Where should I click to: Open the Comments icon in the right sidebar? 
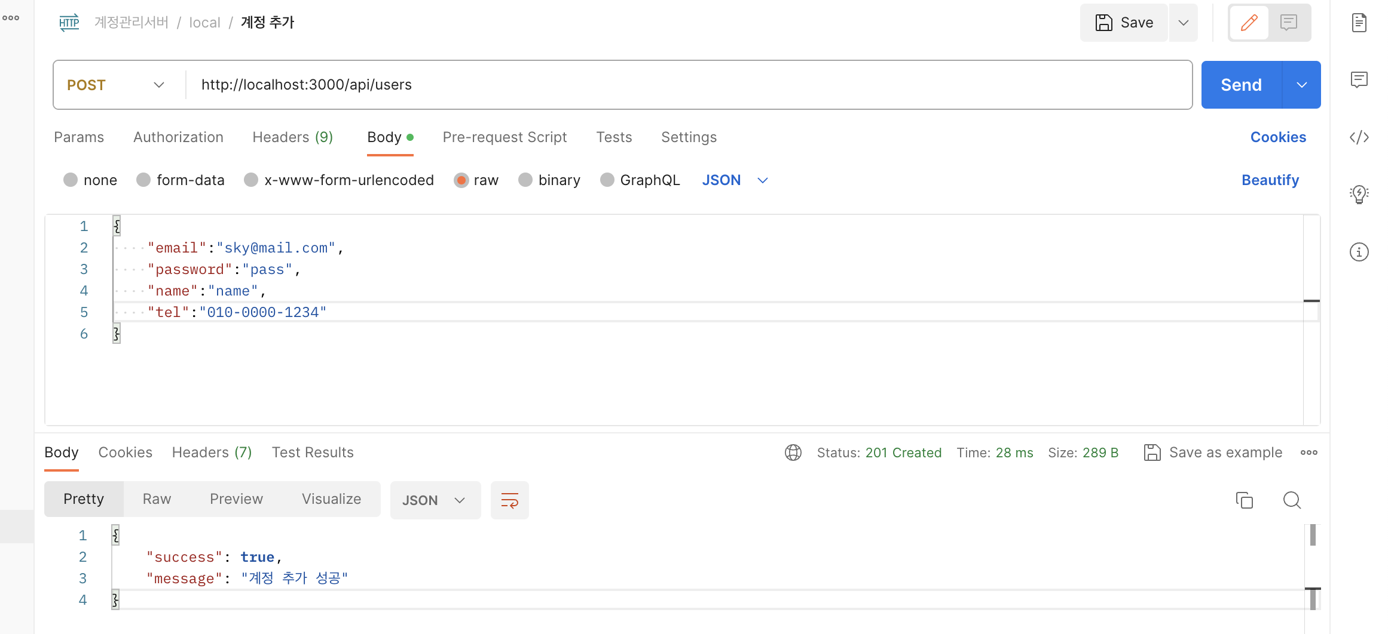pyautogui.click(x=1359, y=79)
